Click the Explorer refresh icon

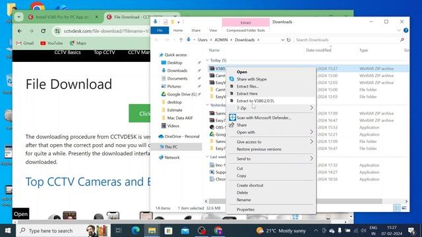(x=289, y=39)
